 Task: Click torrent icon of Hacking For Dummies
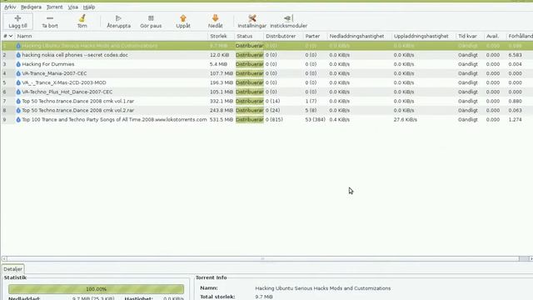(18, 64)
